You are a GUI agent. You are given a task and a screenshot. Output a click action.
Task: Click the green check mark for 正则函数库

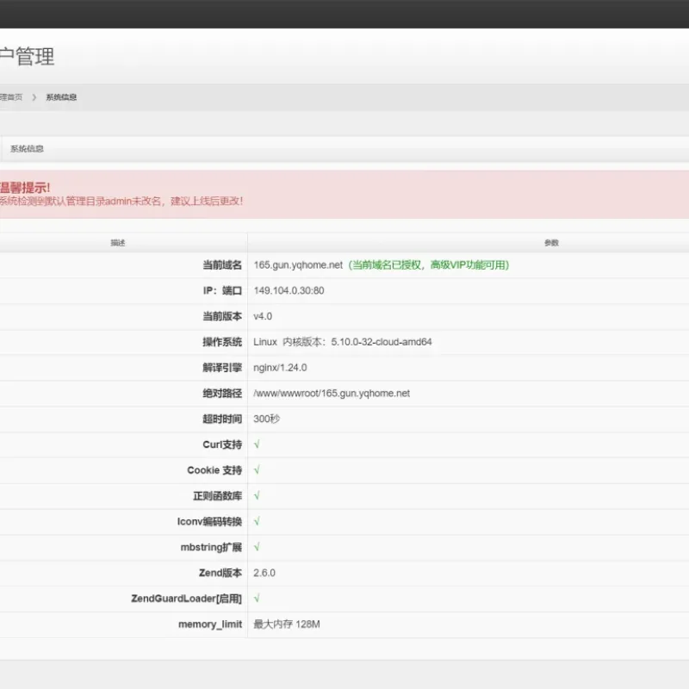[257, 496]
